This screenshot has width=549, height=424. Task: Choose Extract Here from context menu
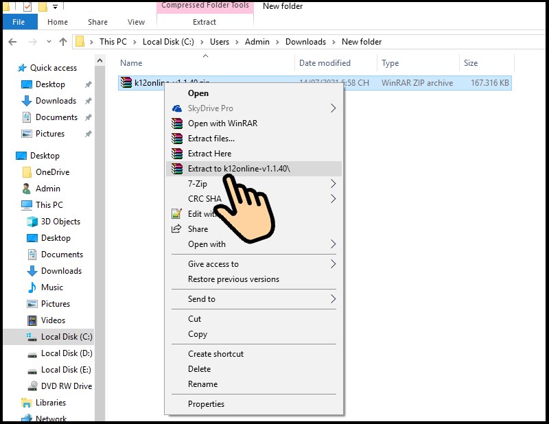(x=209, y=154)
